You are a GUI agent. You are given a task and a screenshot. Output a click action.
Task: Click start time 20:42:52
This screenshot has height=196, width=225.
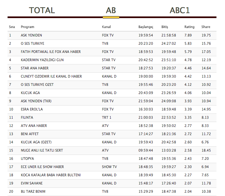coord(146,60)
